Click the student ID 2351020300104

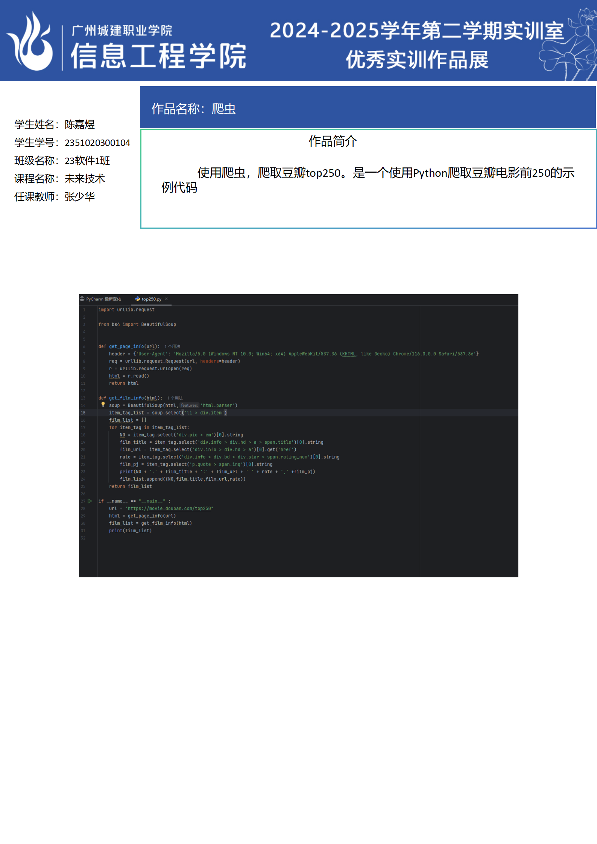point(97,143)
